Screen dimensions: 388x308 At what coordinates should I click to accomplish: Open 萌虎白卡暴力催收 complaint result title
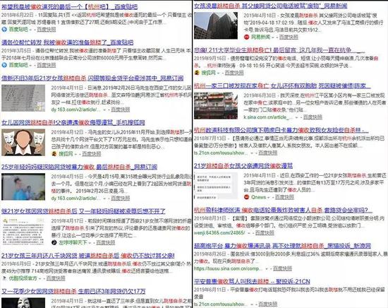281,130
